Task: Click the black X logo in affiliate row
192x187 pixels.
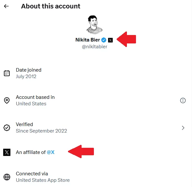Action: click(x=7, y=152)
